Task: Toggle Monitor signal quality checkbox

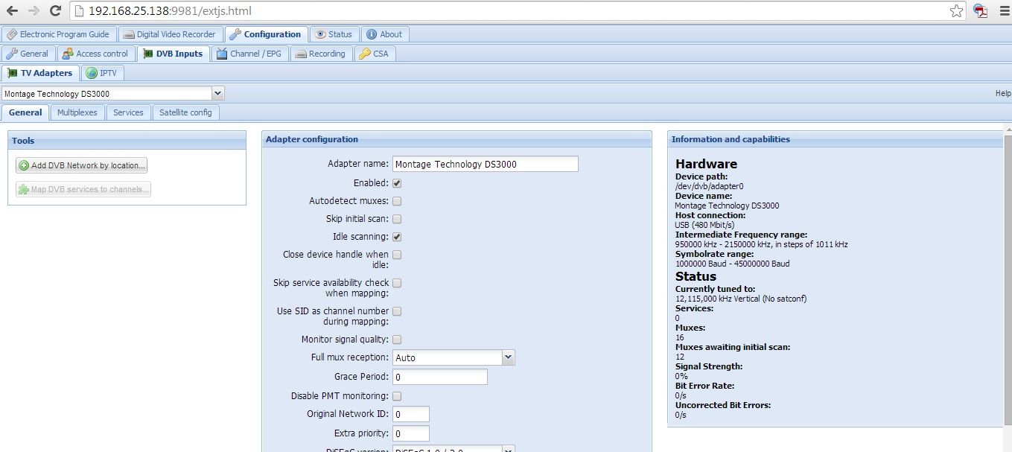Action: 397,340
